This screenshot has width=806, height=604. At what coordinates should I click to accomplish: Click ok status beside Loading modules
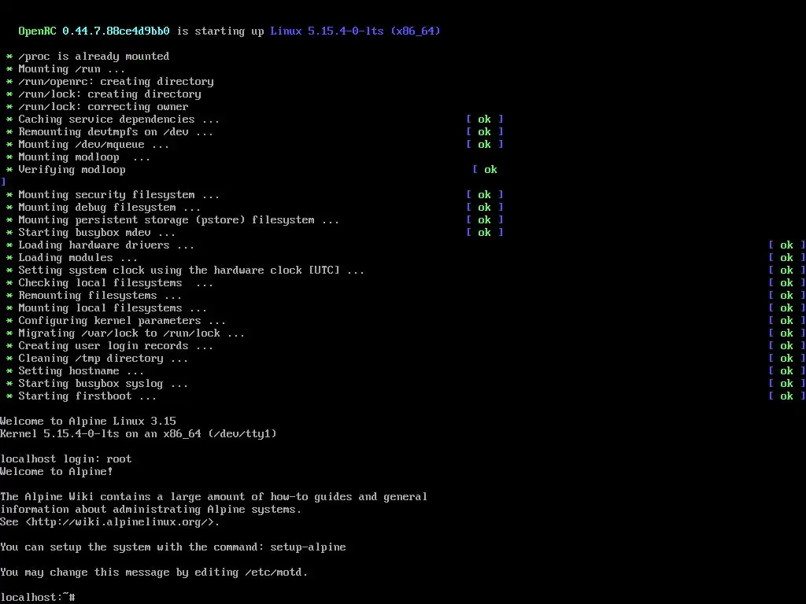tap(786, 257)
